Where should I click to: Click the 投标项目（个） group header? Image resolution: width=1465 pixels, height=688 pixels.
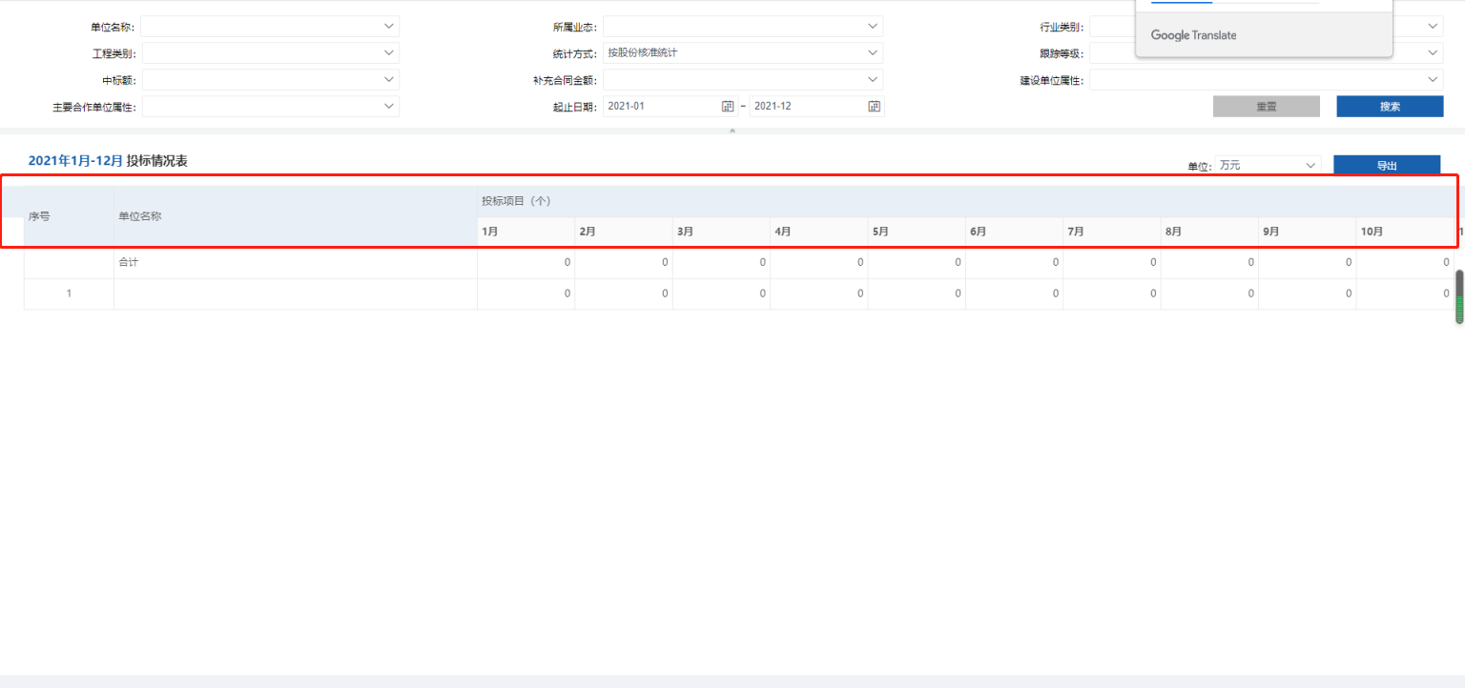[966, 201]
